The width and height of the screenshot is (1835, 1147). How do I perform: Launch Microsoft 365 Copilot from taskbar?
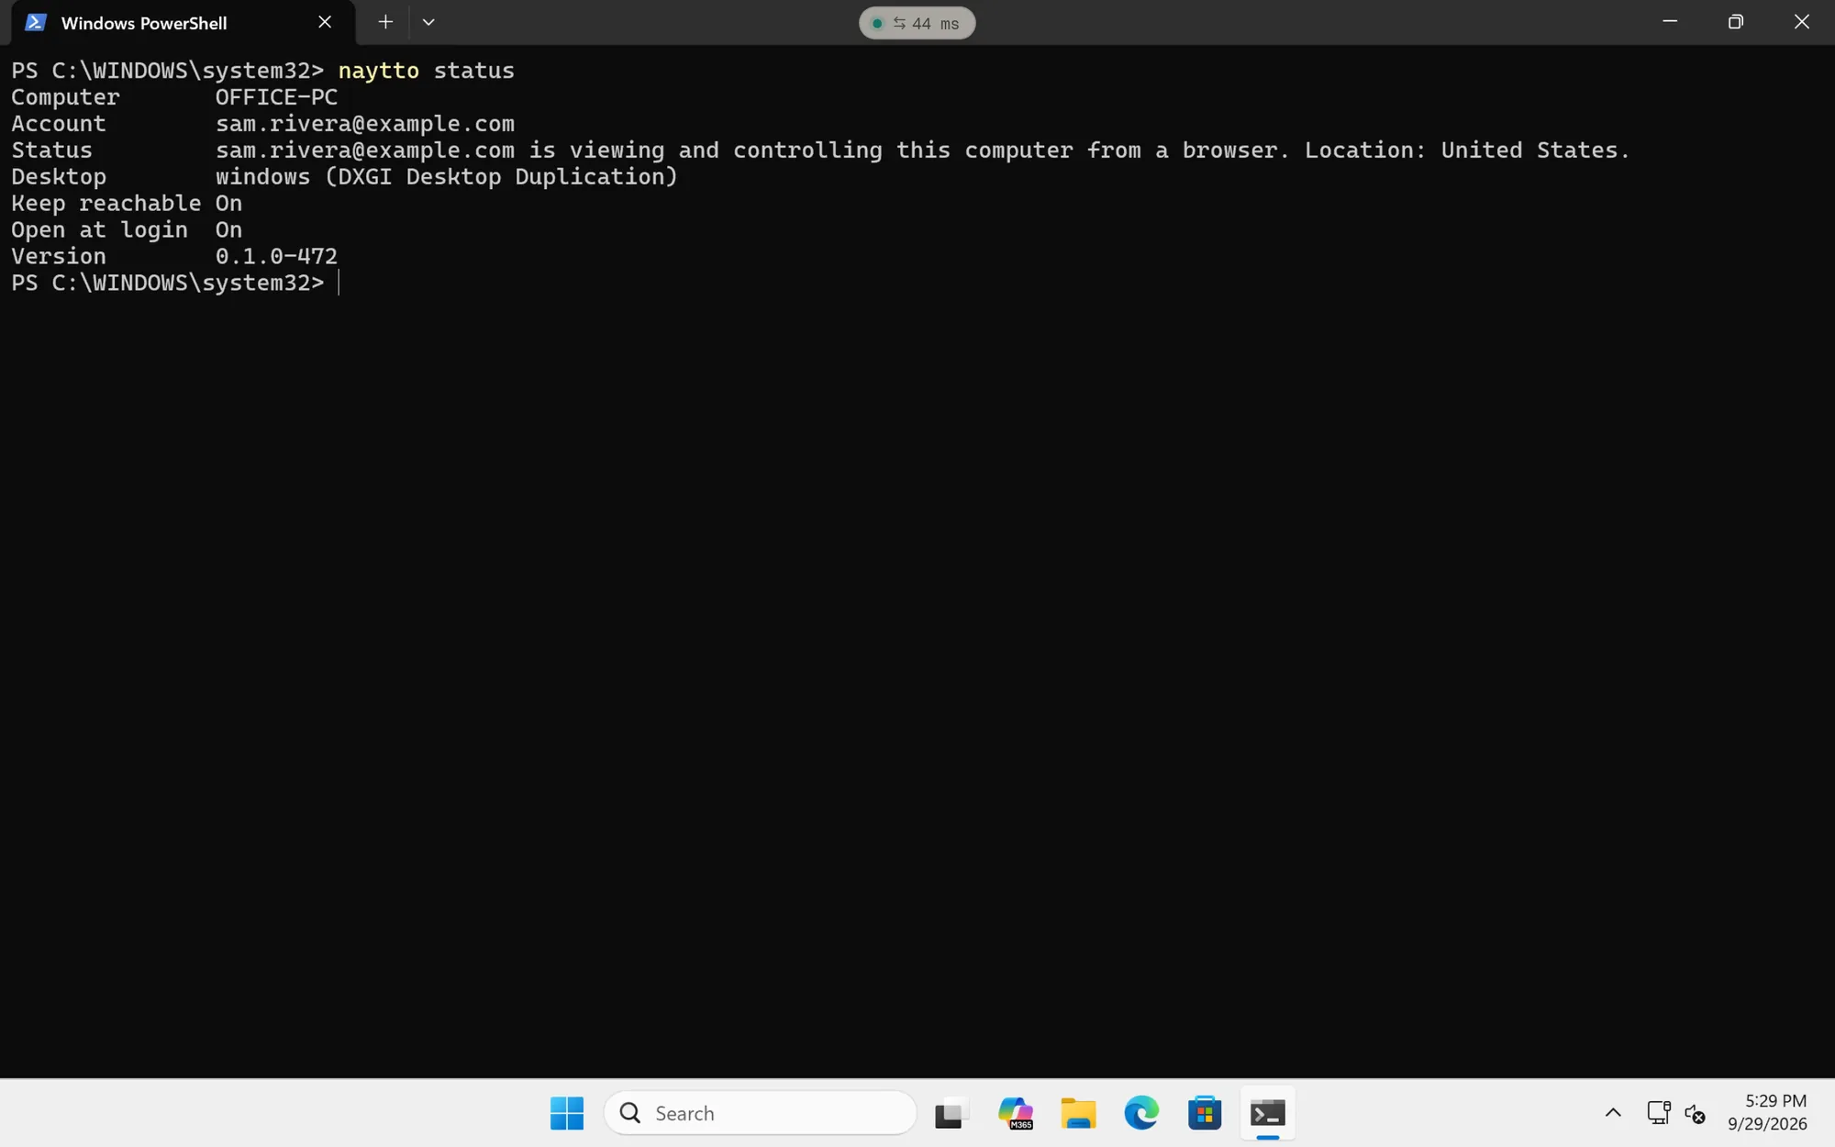click(x=1016, y=1113)
